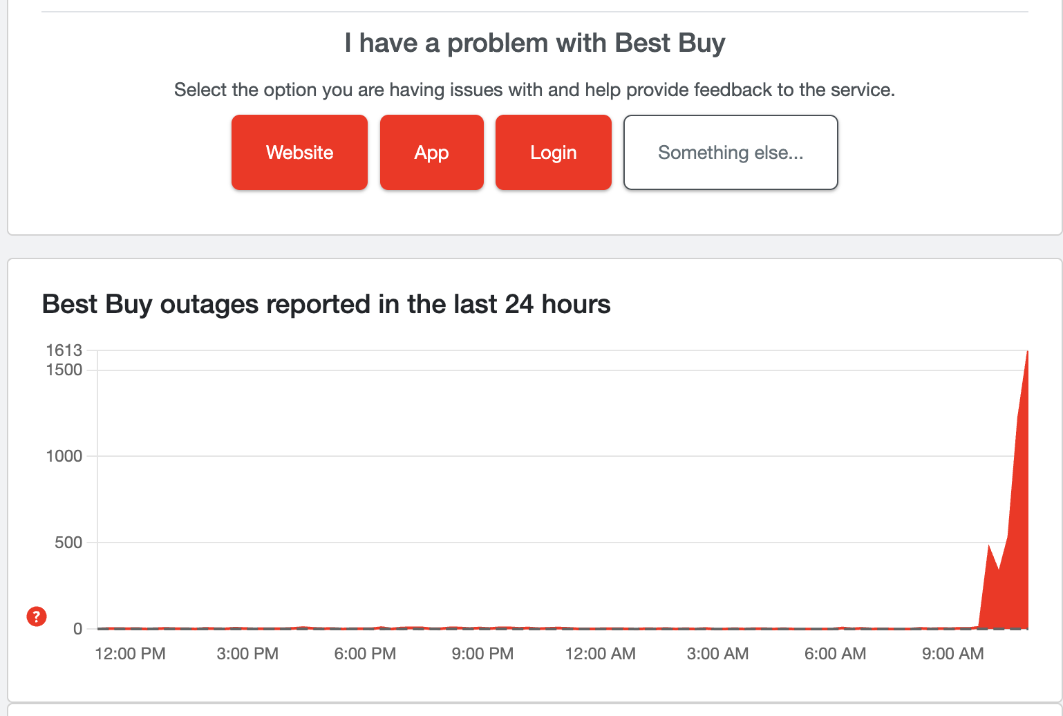Viewport: 1063px width, 716px height.
Task: Report a problem with the App
Action: [431, 152]
